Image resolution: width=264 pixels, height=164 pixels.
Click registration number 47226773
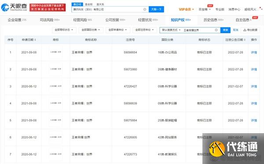click(x=130, y=154)
